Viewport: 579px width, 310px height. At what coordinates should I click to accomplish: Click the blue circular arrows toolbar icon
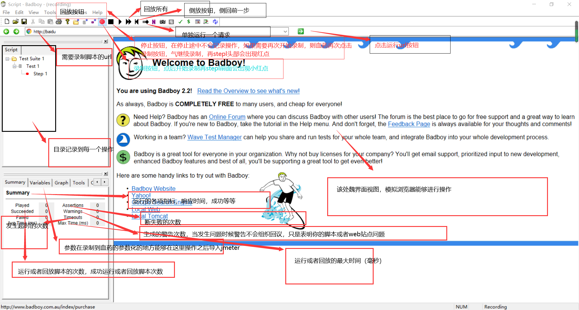click(x=215, y=22)
